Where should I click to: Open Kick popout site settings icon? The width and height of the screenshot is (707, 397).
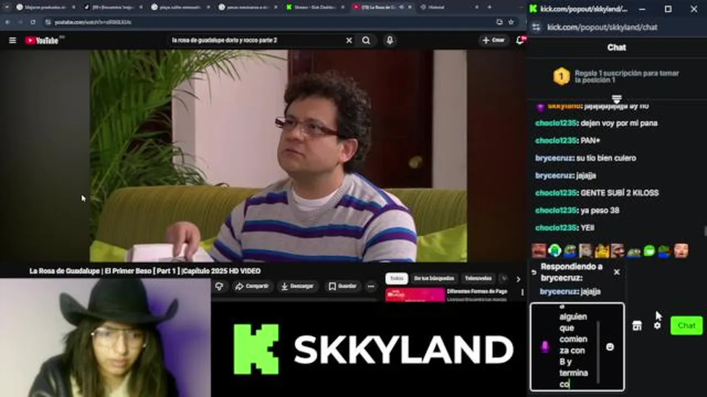pyautogui.click(x=536, y=26)
